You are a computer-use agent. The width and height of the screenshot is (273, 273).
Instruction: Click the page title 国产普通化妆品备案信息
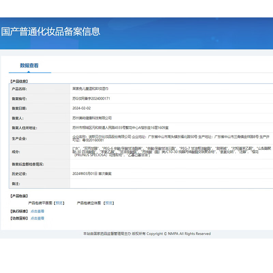pyautogui.click(x=50, y=31)
